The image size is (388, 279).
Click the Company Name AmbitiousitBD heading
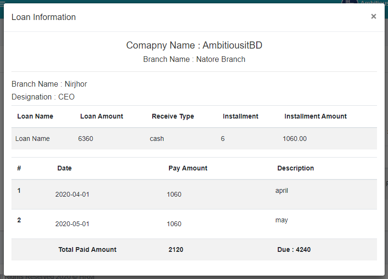point(194,45)
